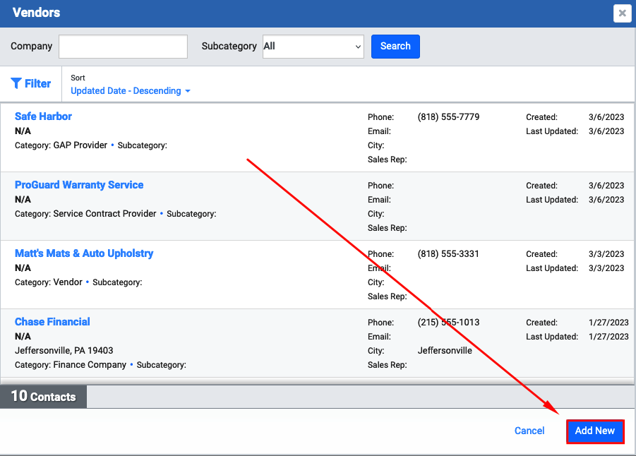Viewport: 636px width, 456px height.
Task: Click the Company search input field
Action: [123, 47]
